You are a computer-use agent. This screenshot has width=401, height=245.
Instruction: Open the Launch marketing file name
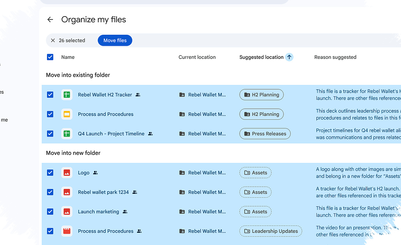pos(98,211)
